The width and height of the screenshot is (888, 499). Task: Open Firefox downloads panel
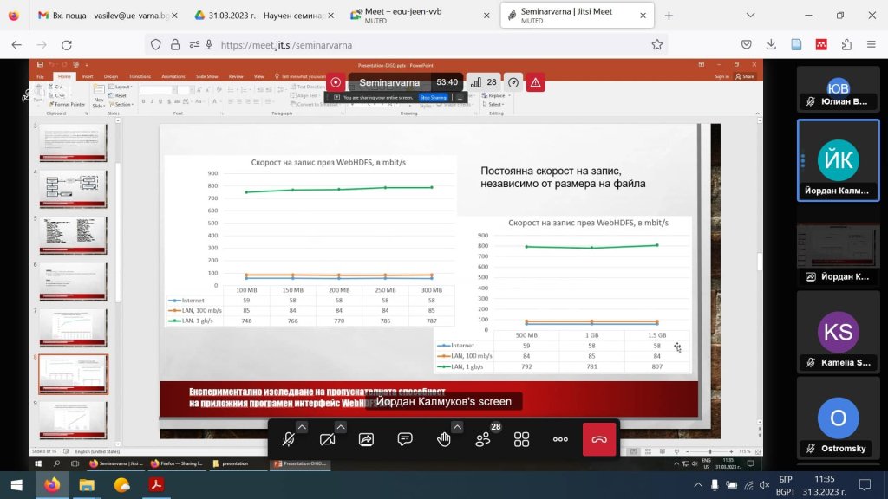[x=771, y=45]
